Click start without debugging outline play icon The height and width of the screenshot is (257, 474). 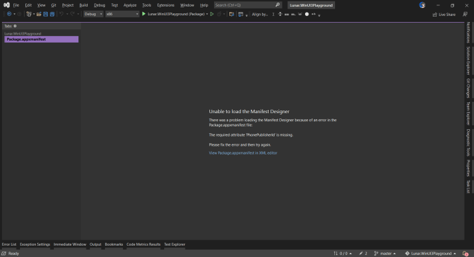[212, 14]
